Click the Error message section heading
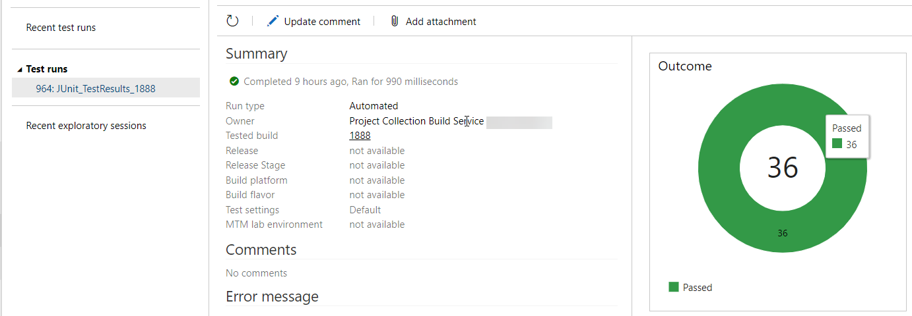This screenshot has height=316, width=912. 272,297
